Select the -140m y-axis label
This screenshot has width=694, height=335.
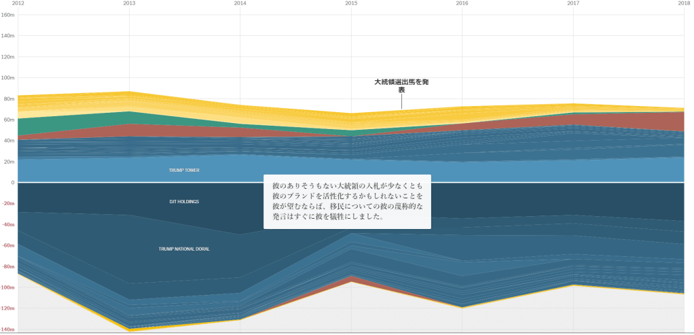(8, 330)
